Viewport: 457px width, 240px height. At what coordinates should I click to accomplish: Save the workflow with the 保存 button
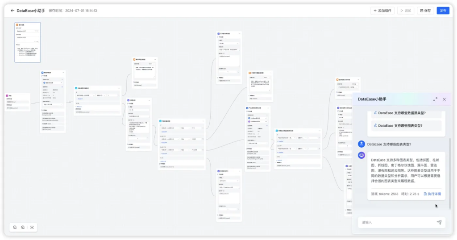[x=425, y=11]
